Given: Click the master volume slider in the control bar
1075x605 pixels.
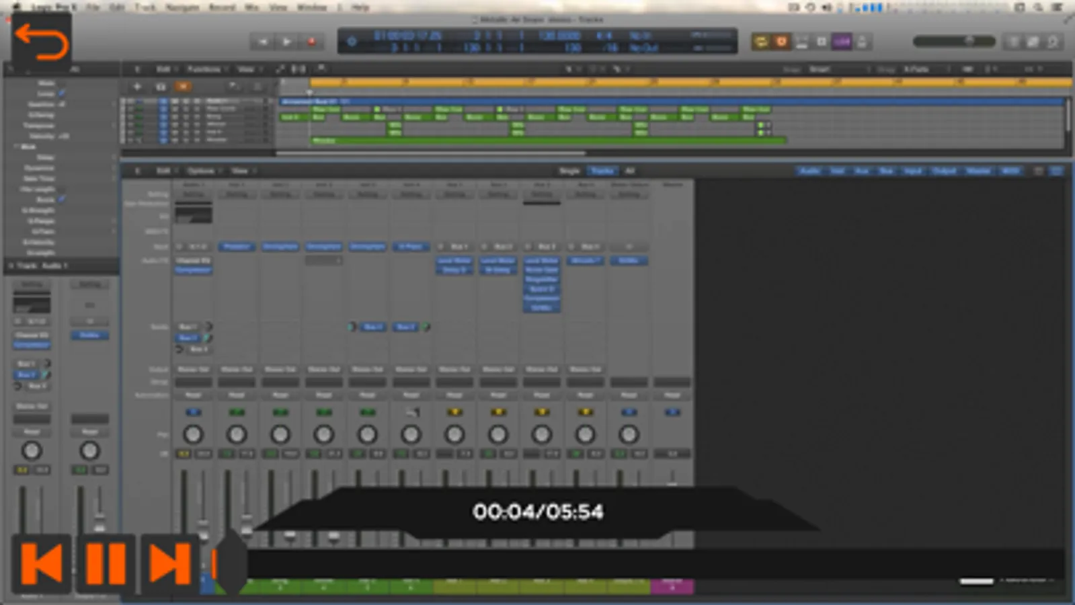Looking at the screenshot, I should point(954,42).
